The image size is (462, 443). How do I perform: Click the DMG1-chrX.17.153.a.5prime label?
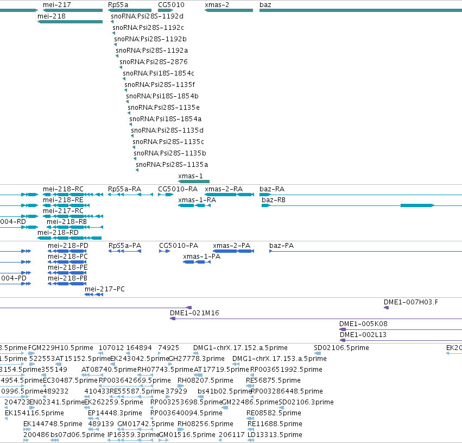(x=280, y=359)
